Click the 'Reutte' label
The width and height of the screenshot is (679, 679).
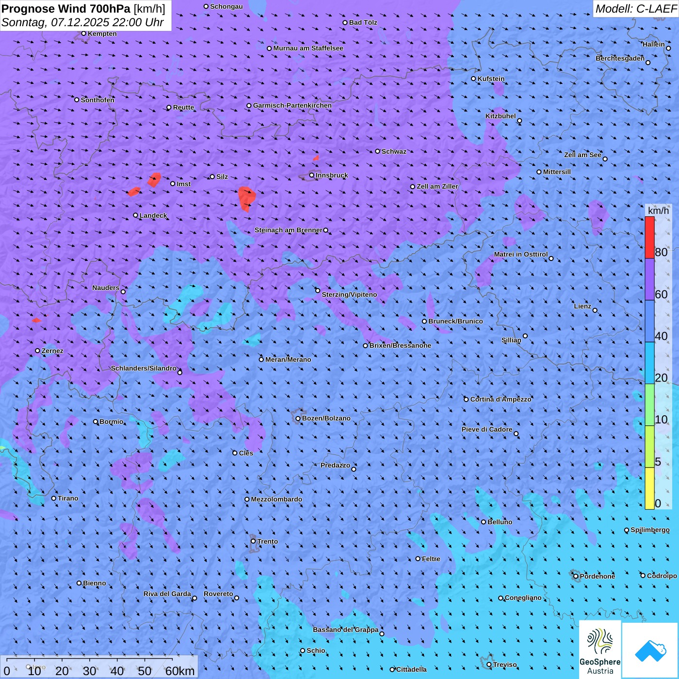[183, 107]
